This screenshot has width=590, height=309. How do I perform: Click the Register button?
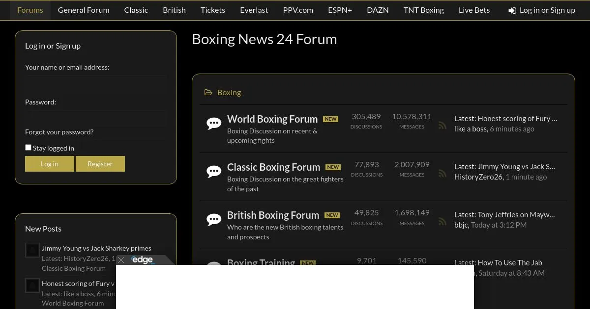[100, 164]
